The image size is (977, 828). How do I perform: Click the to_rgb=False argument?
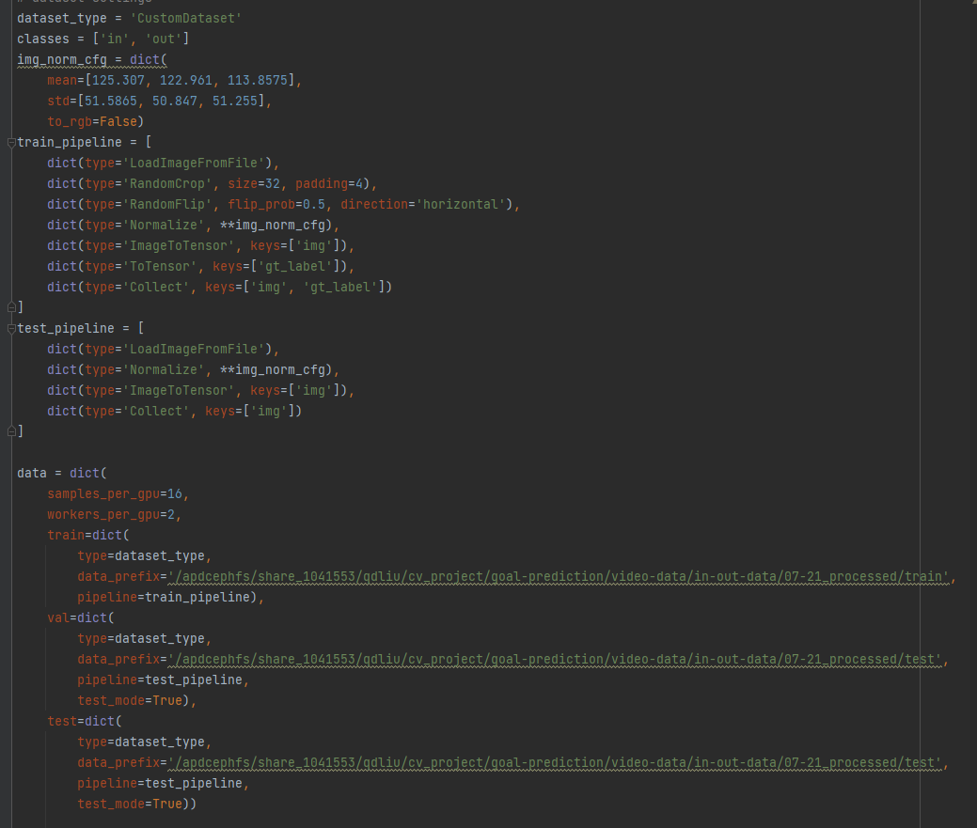point(91,121)
